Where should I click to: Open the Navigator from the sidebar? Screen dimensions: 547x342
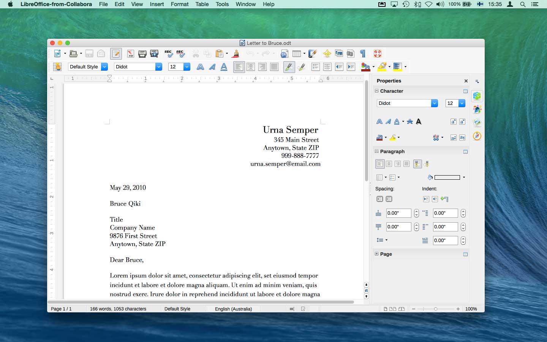coord(477,136)
